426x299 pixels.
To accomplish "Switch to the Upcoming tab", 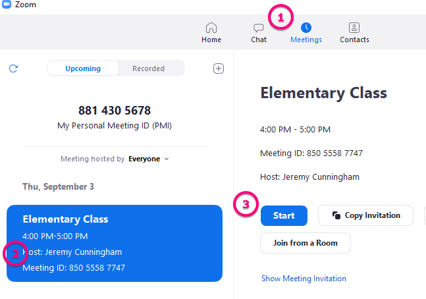I will (x=83, y=68).
